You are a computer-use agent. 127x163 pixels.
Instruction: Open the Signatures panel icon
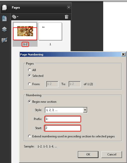(4, 40)
